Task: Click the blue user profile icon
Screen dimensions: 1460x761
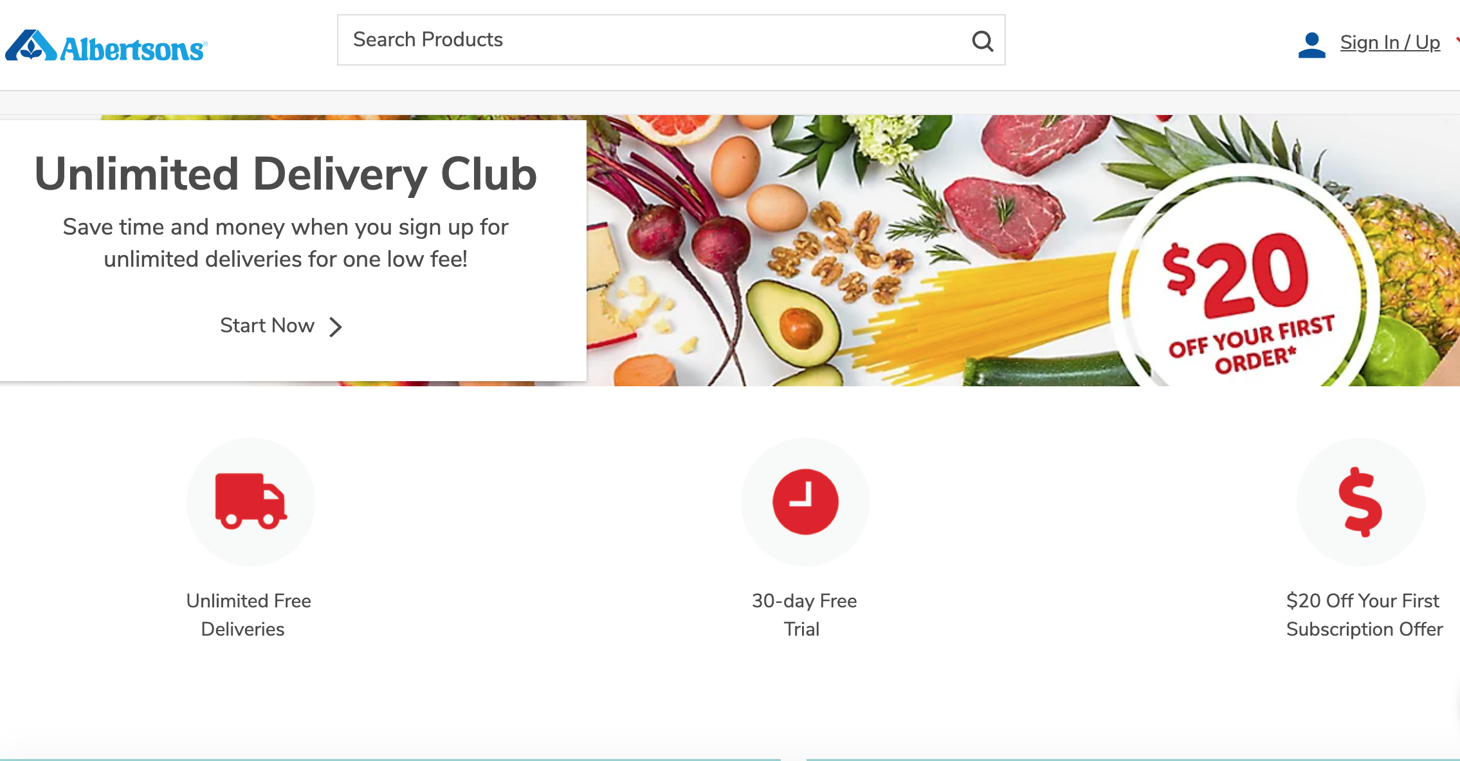Action: tap(1311, 45)
